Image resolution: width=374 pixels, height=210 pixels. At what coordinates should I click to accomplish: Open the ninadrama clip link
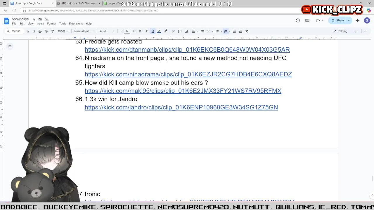(188, 74)
